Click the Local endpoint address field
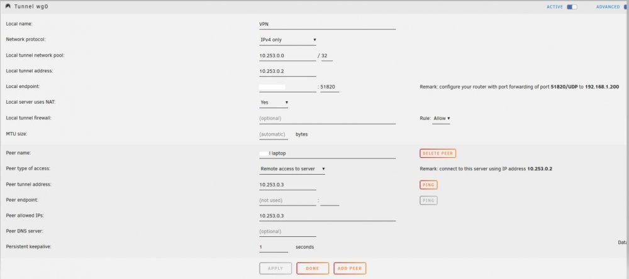Image resolution: width=629 pixels, height=279 pixels. pos(287,87)
